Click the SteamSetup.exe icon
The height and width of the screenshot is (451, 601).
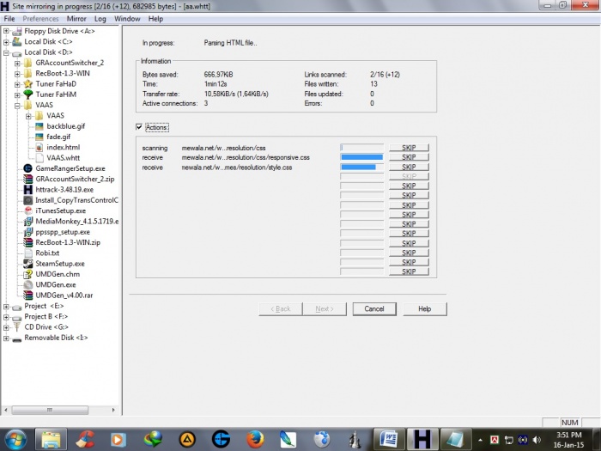point(28,264)
